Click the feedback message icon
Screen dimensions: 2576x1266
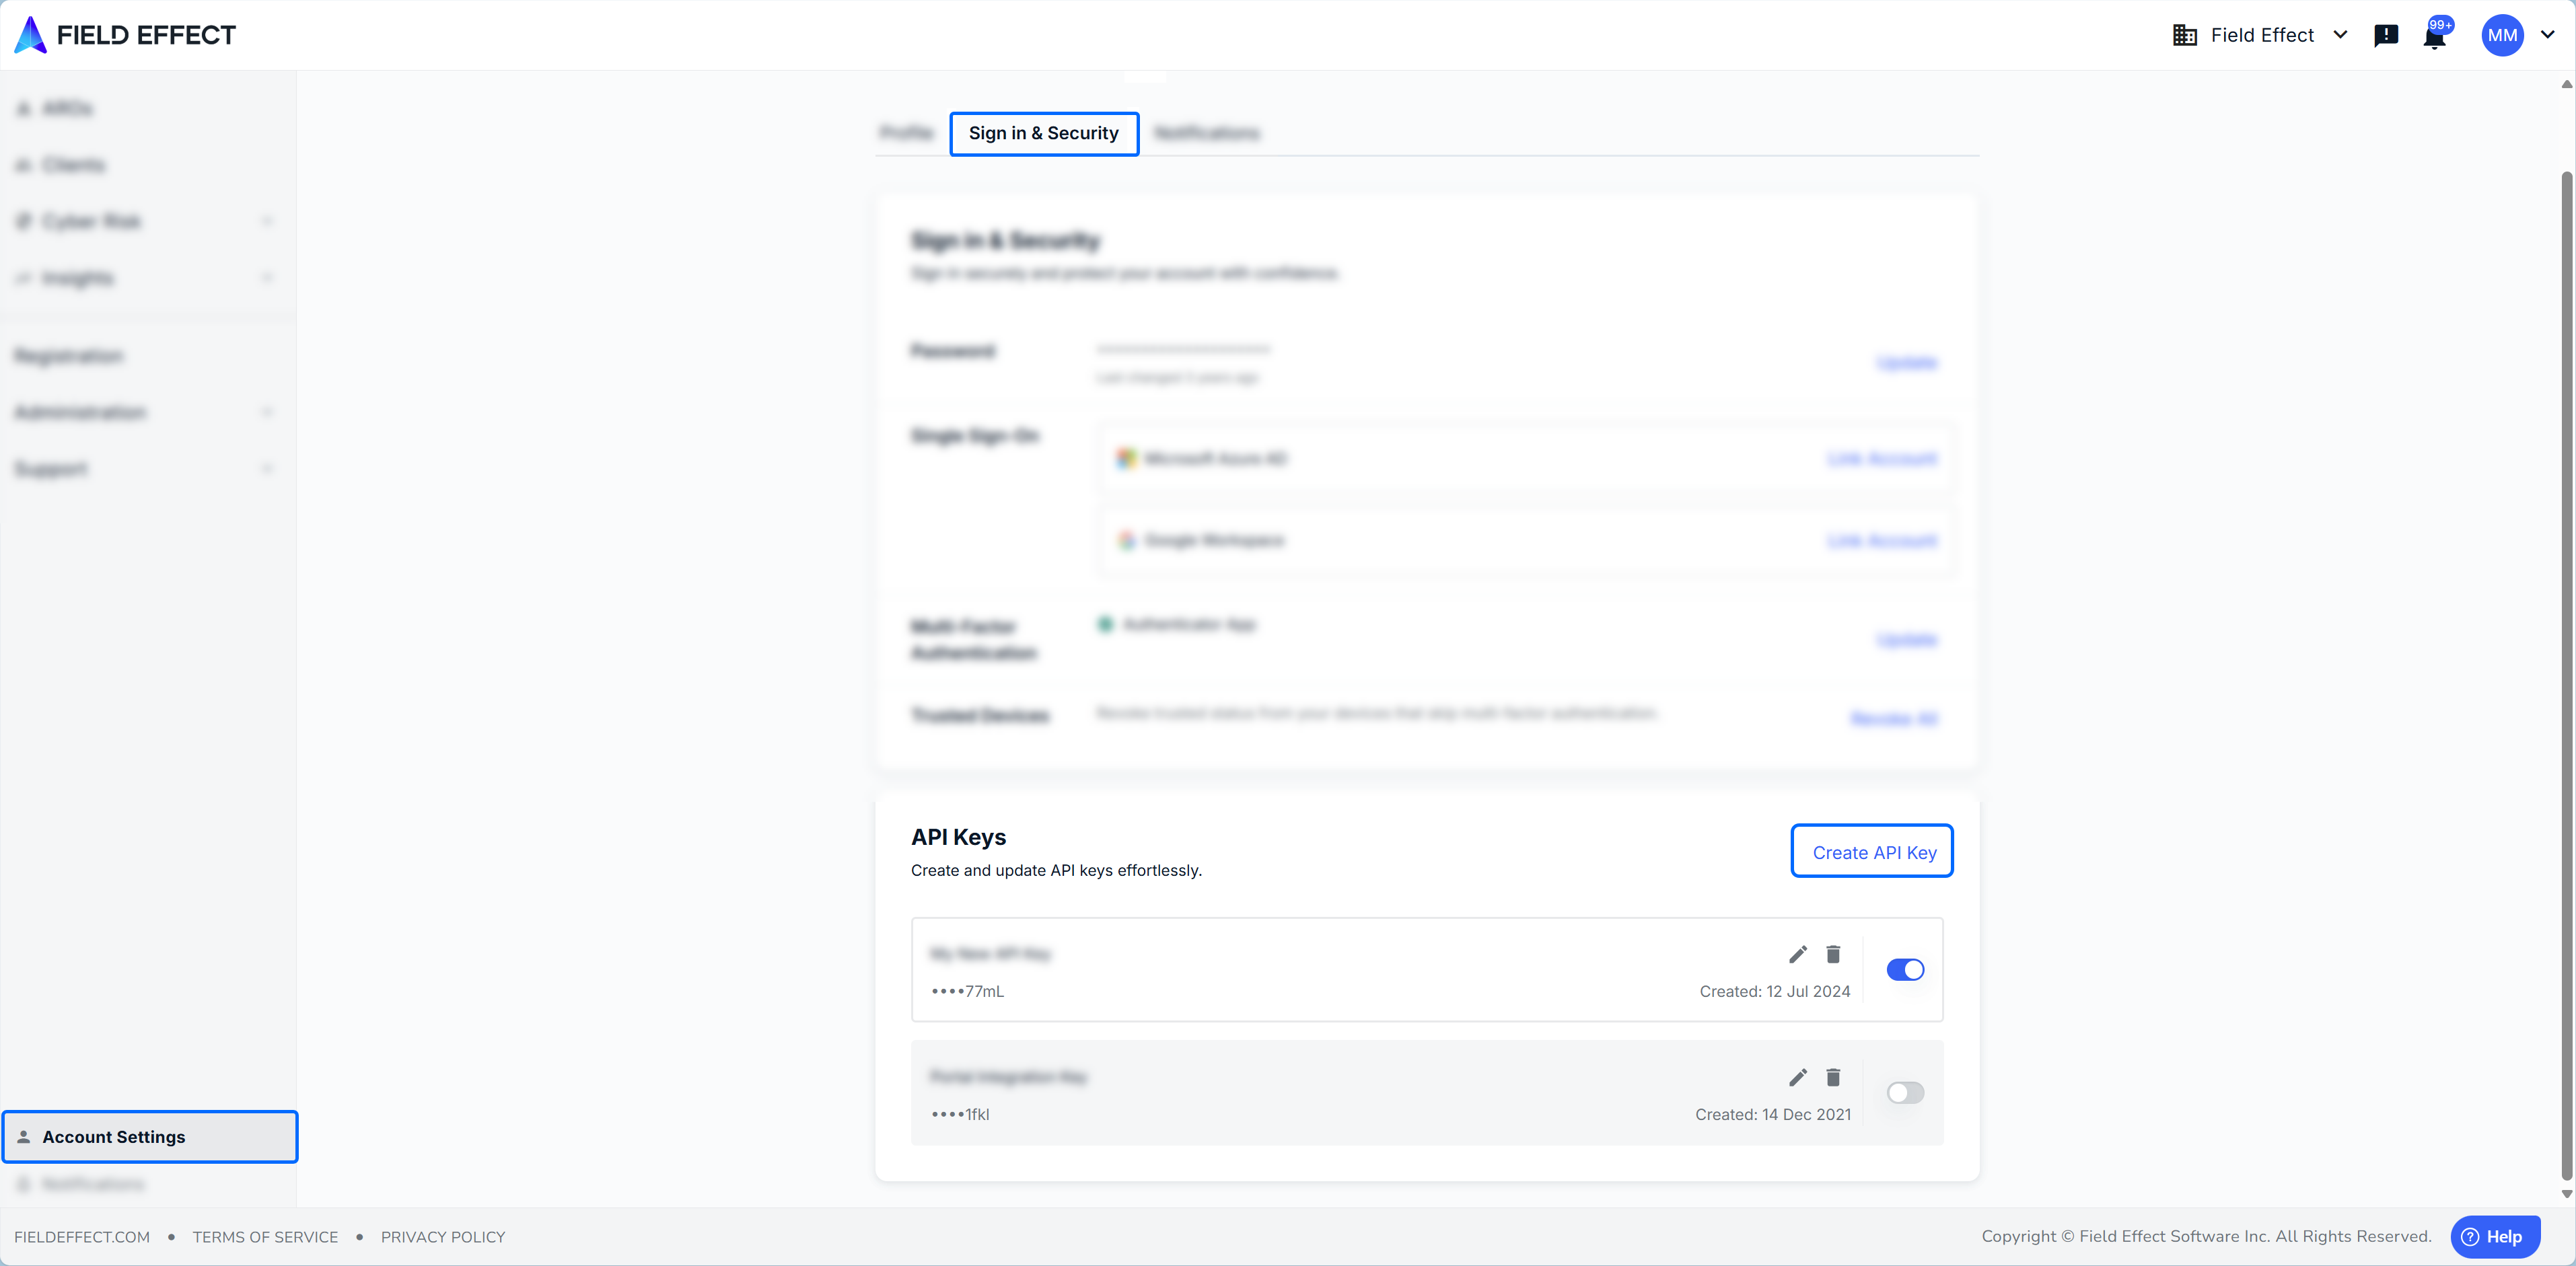pyautogui.click(x=2386, y=36)
